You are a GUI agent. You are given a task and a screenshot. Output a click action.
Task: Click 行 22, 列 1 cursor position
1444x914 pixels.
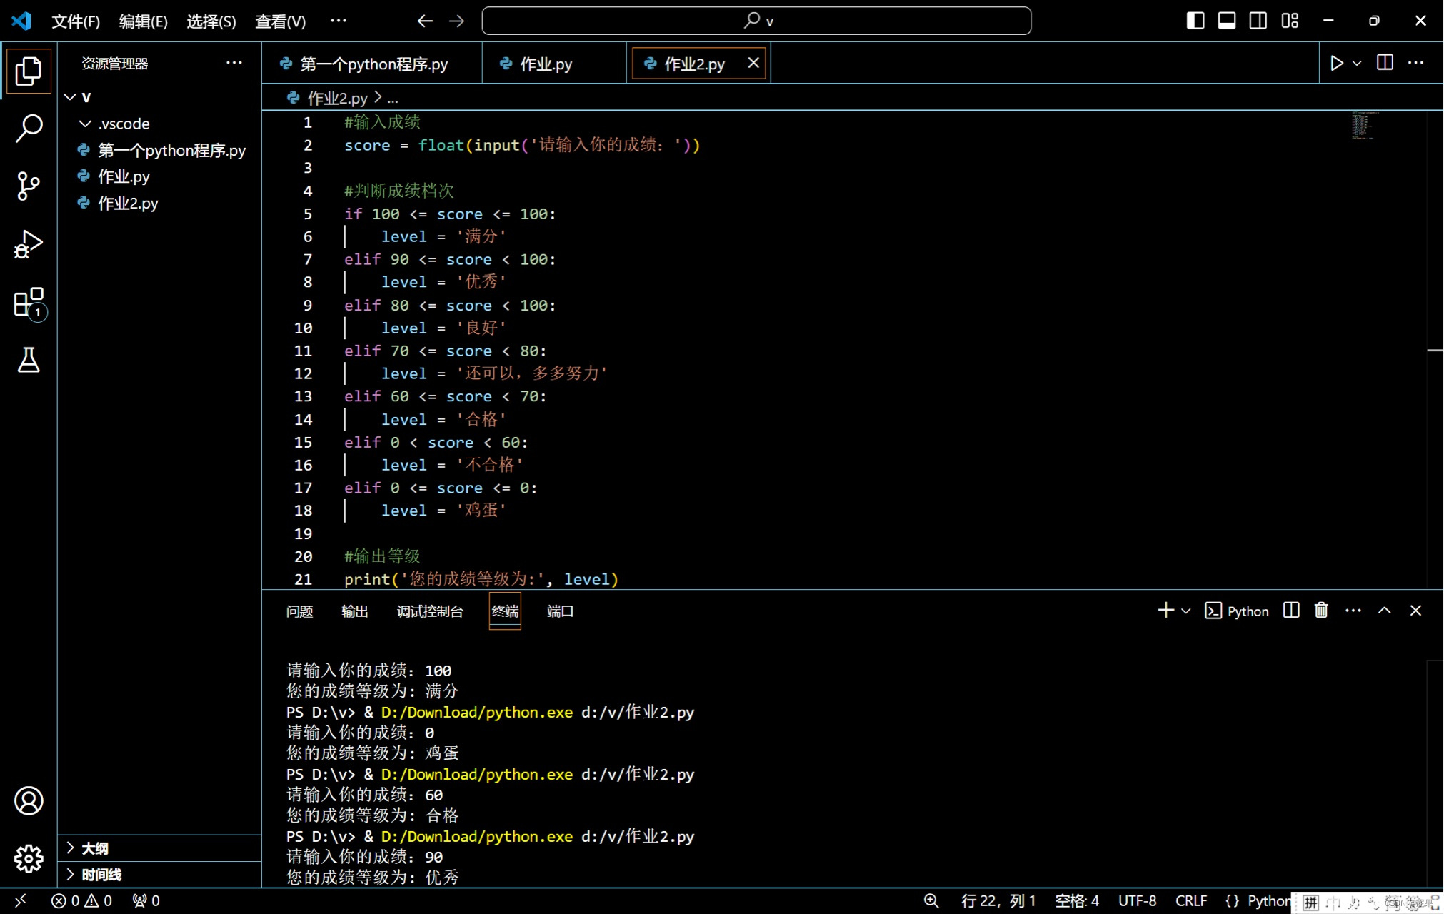click(x=998, y=901)
